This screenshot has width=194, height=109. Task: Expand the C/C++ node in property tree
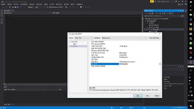pyautogui.click(x=72, y=46)
